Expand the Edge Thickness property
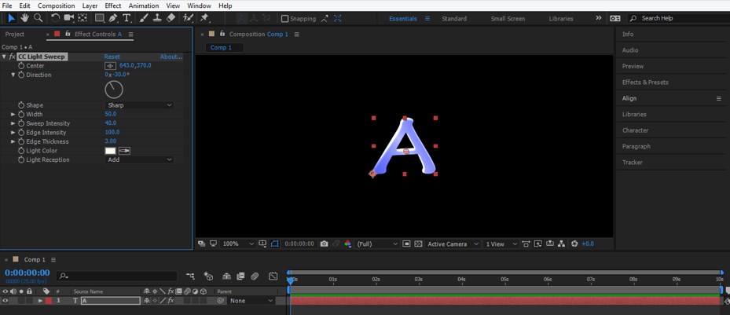This screenshot has height=315, width=730. tap(13, 141)
